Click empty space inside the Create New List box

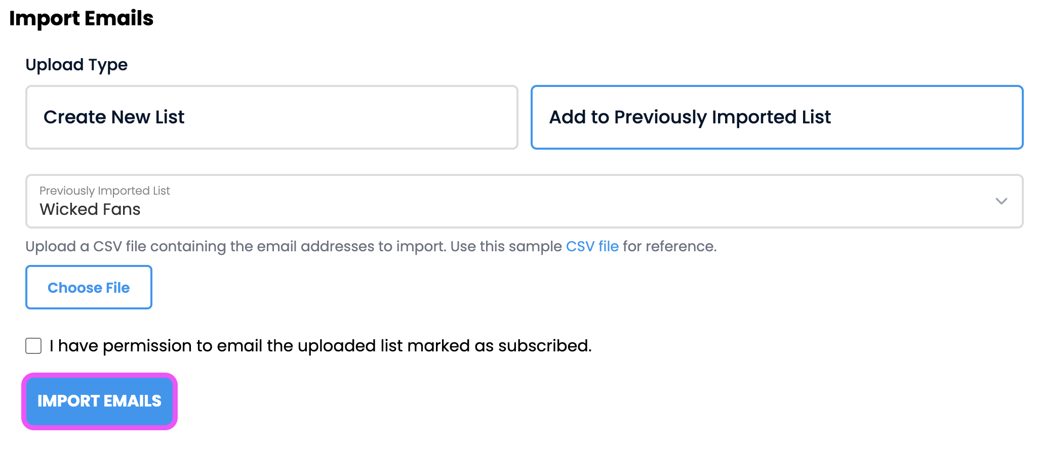[354, 117]
